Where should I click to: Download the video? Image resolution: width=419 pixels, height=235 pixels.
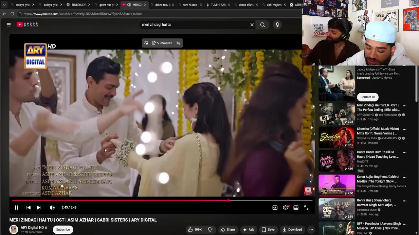292,229
